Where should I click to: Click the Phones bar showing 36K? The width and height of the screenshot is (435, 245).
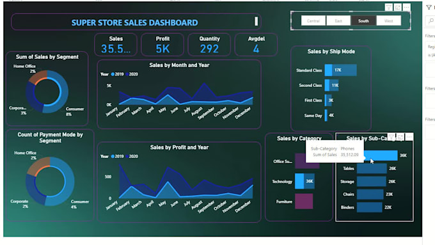pos(381,155)
